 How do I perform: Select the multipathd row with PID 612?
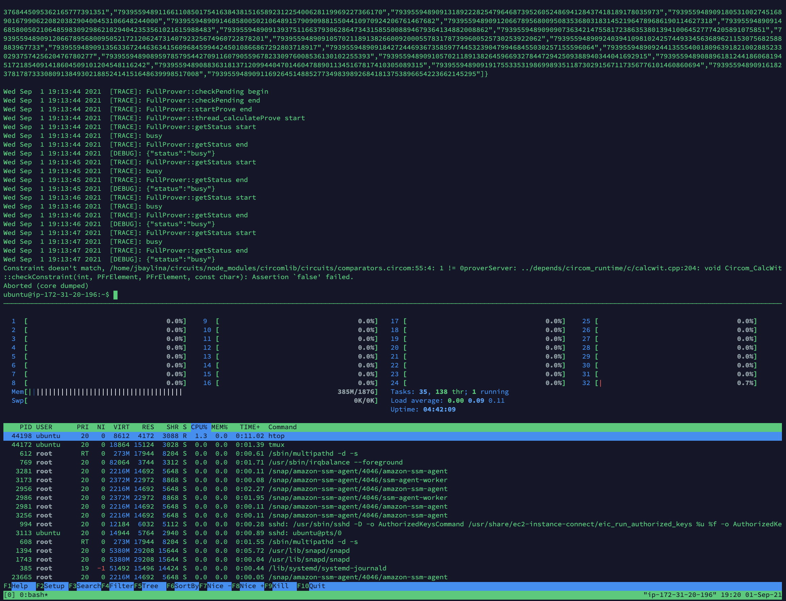click(393, 454)
